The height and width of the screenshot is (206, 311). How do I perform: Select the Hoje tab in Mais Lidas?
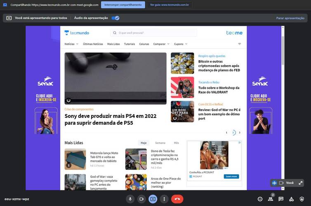tap(144, 143)
